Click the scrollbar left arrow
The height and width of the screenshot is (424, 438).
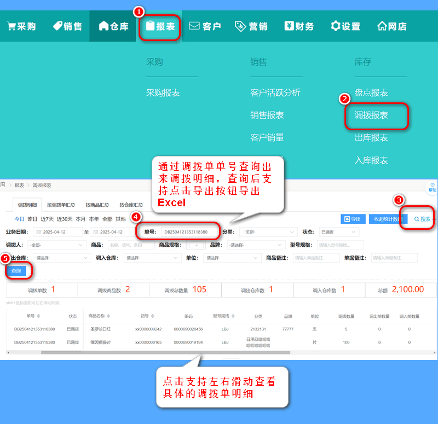[x=8, y=352]
